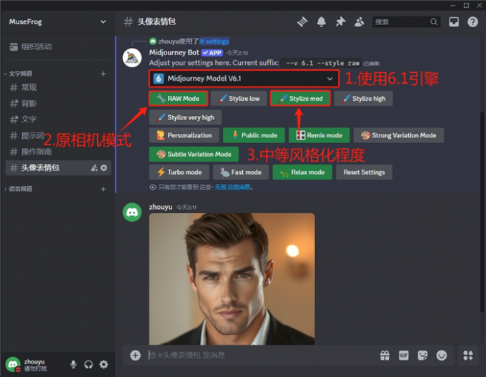
Task: Open the 常规 channel
Action: coord(58,87)
